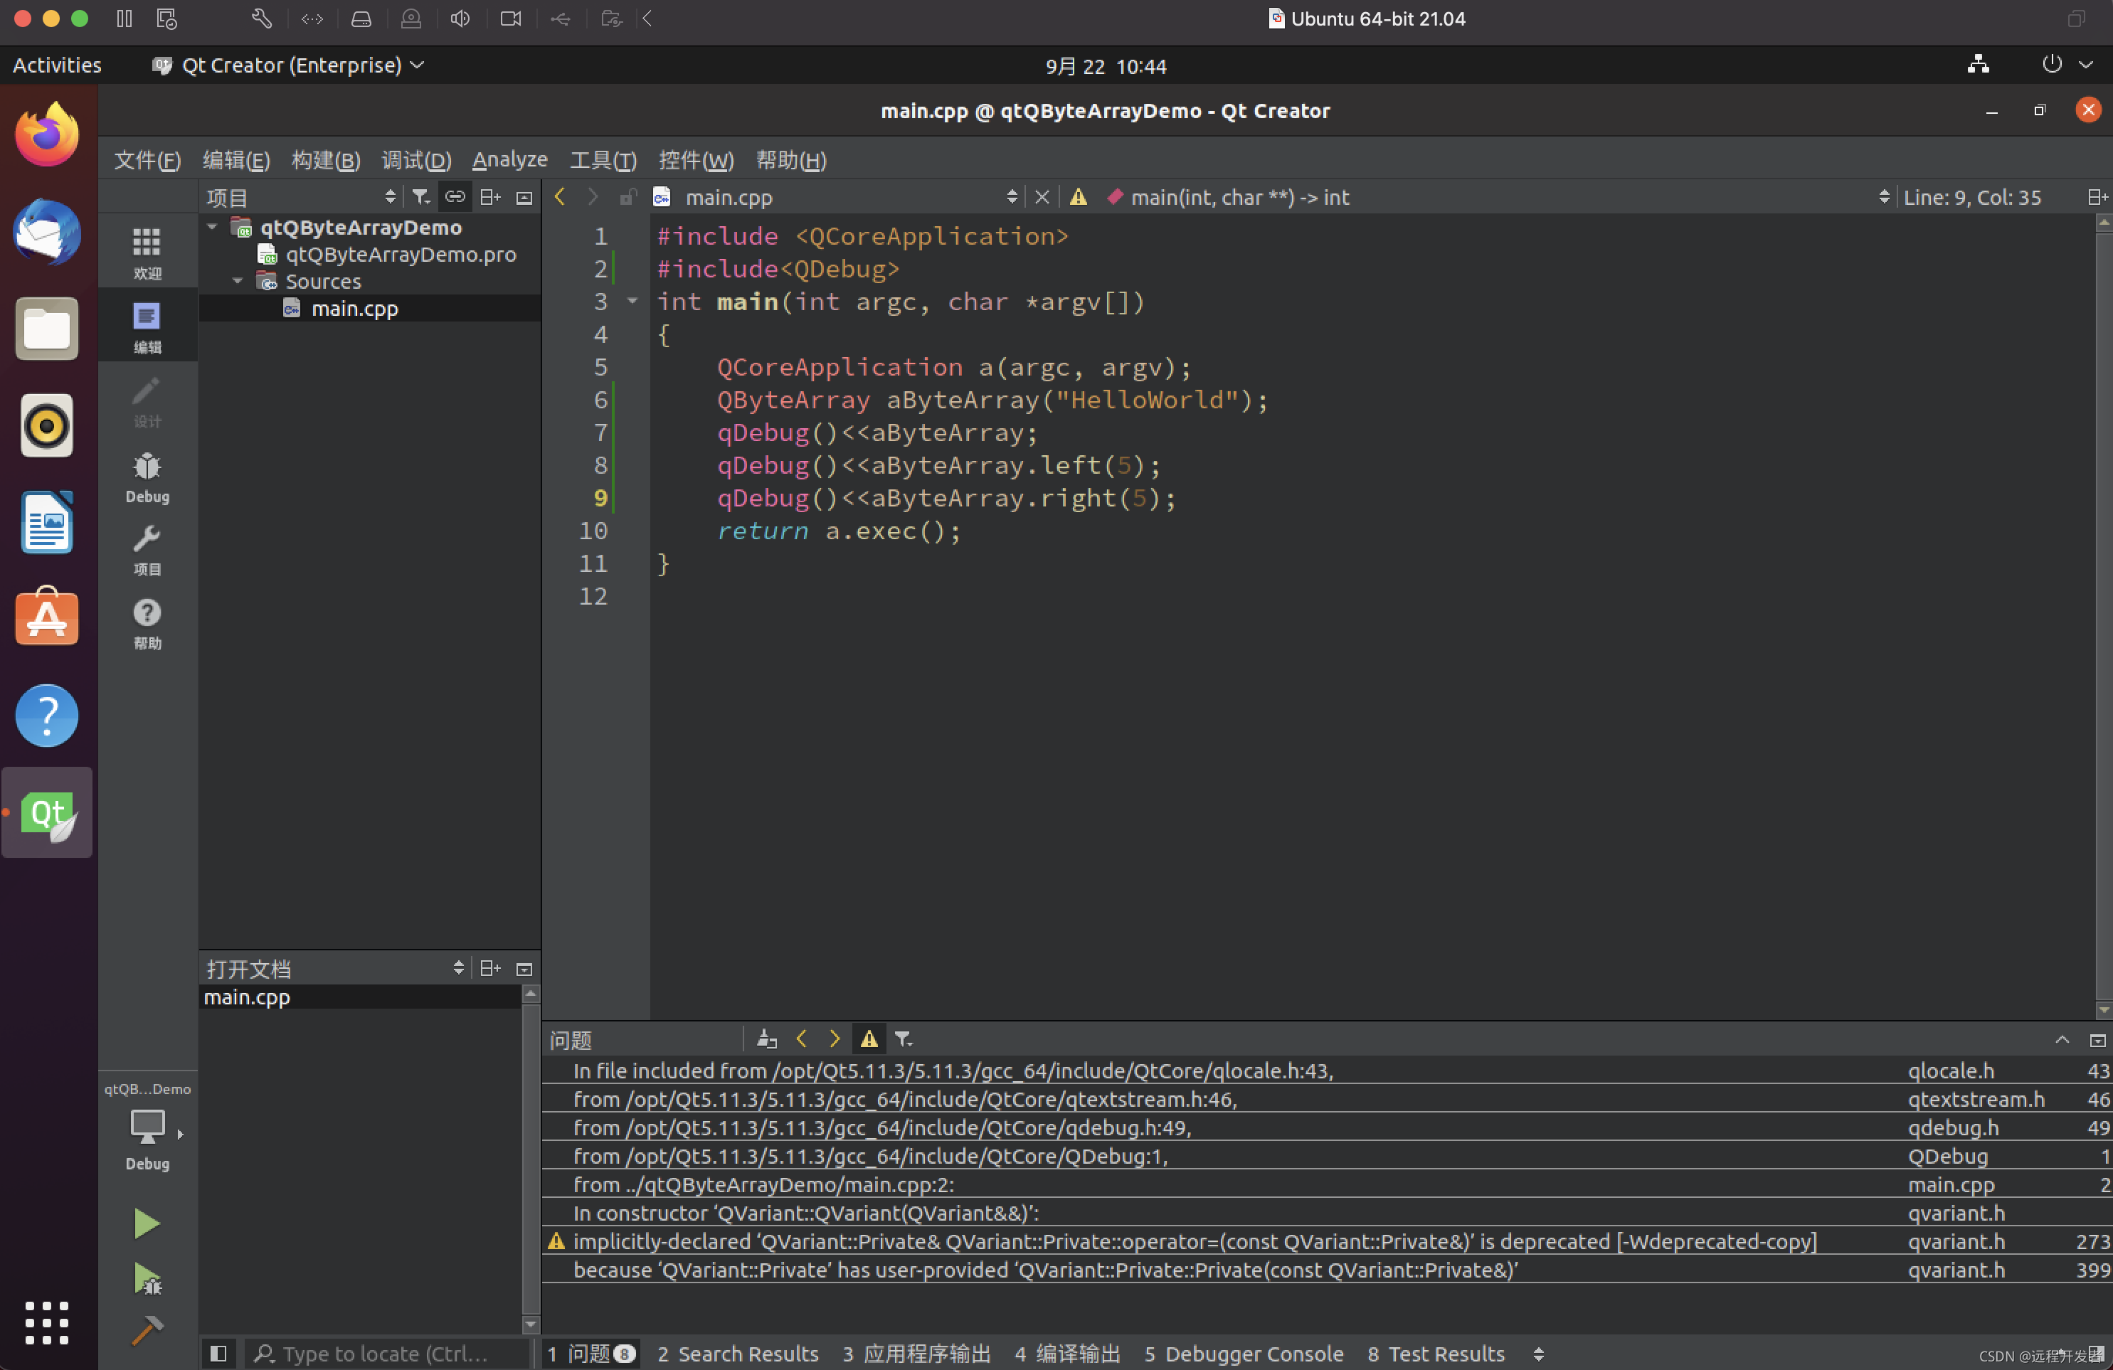The width and height of the screenshot is (2113, 1370).
Task: Open the 打开文档 view type dropdown
Action: point(334,969)
